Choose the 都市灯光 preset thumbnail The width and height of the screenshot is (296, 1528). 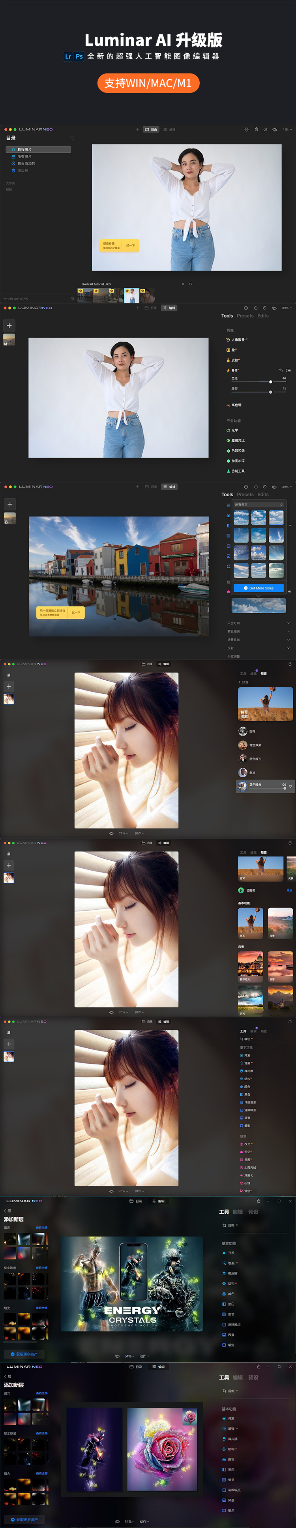coord(251,967)
